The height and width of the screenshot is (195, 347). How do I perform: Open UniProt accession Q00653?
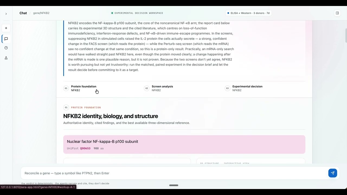(85, 148)
